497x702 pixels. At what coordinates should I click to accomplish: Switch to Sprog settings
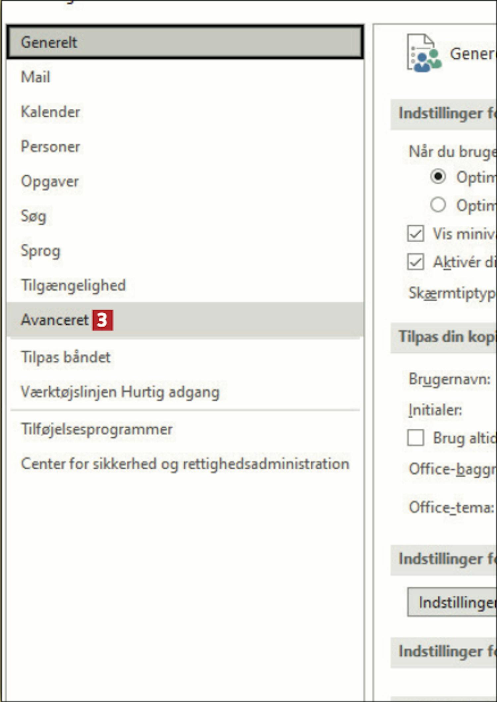point(185,251)
